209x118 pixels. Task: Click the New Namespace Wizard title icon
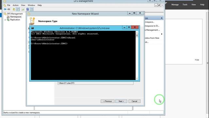click(x=29, y=14)
